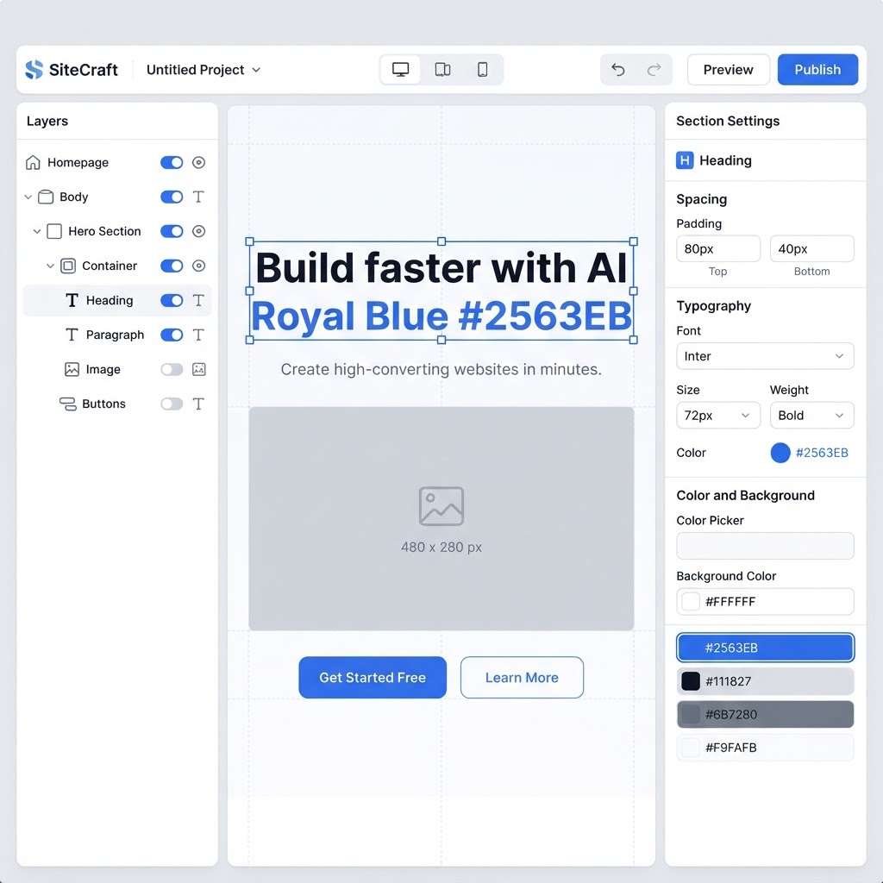Screen dimensions: 883x883
Task: Click the SiteCraft logo icon
Action: pos(34,69)
